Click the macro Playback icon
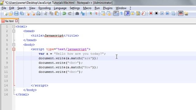 tap(162, 13)
